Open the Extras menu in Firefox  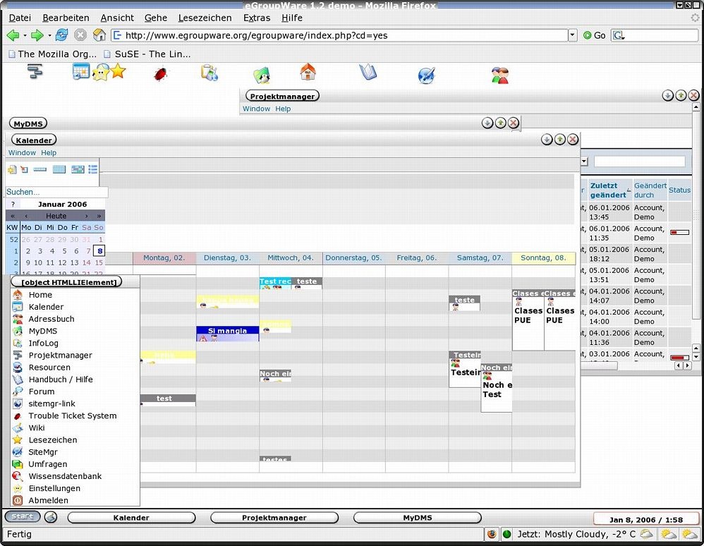tap(256, 18)
